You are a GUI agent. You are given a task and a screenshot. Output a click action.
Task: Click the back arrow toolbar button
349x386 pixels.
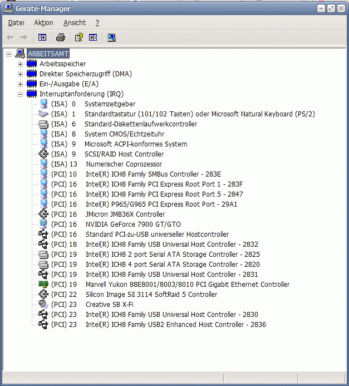pyautogui.click(x=10, y=38)
